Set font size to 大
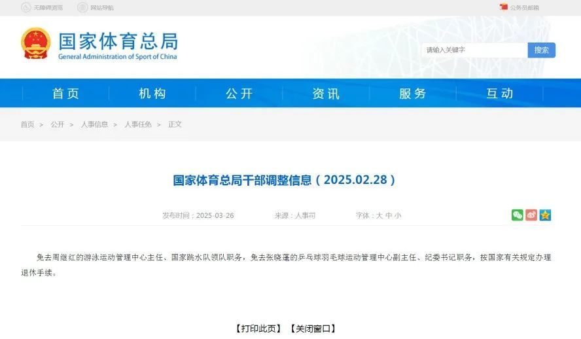This screenshot has width=581, height=339. pyautogui.click(x=379, y=215)
